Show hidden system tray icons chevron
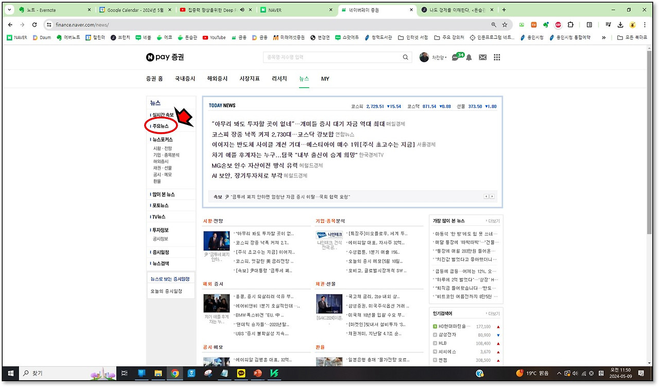The image size is (659, 387). (x=559, y=373)
